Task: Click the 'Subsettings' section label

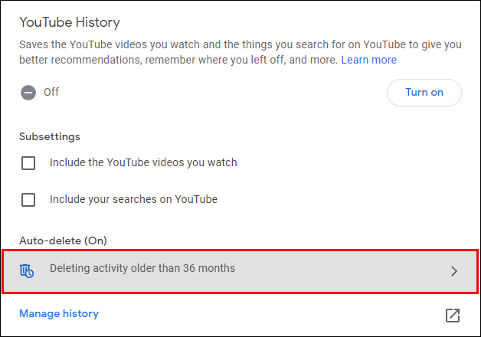Action: pos(50,136)
